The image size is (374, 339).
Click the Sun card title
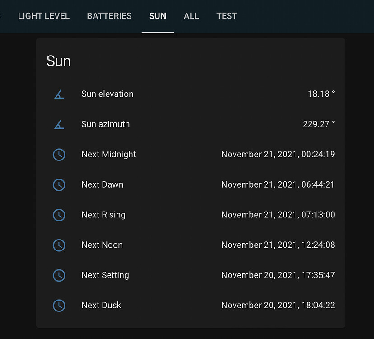58,61
